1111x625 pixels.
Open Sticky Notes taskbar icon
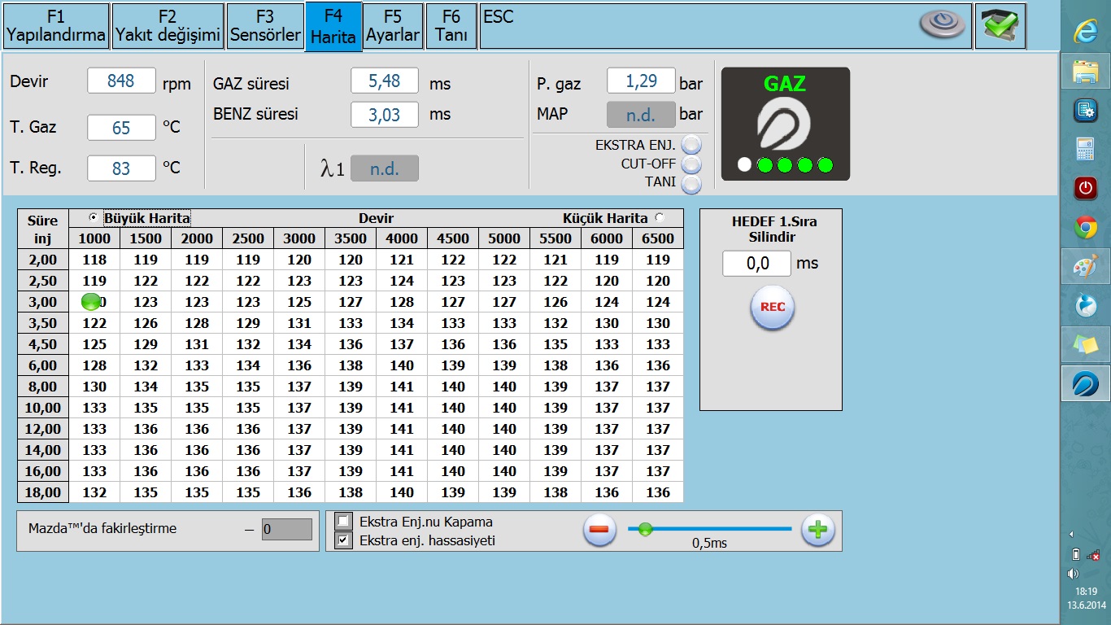click(1086, 345)
